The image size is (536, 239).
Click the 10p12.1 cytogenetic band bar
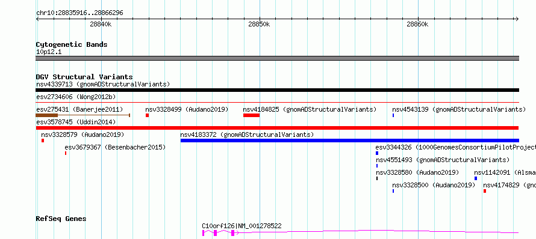coord(277,58)
